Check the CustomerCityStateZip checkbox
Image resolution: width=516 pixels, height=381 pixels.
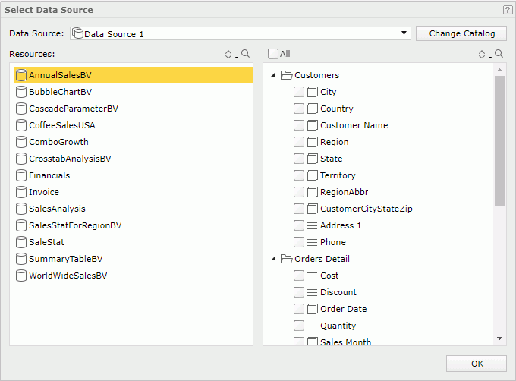[299, 209]
